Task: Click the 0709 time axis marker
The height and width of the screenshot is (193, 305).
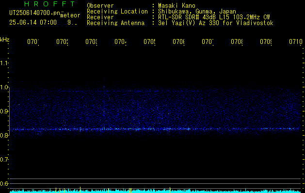Action: tap(266, 41)
